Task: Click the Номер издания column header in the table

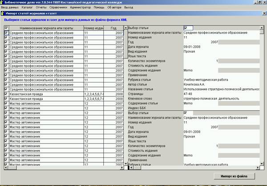Action: pos(93,28)
